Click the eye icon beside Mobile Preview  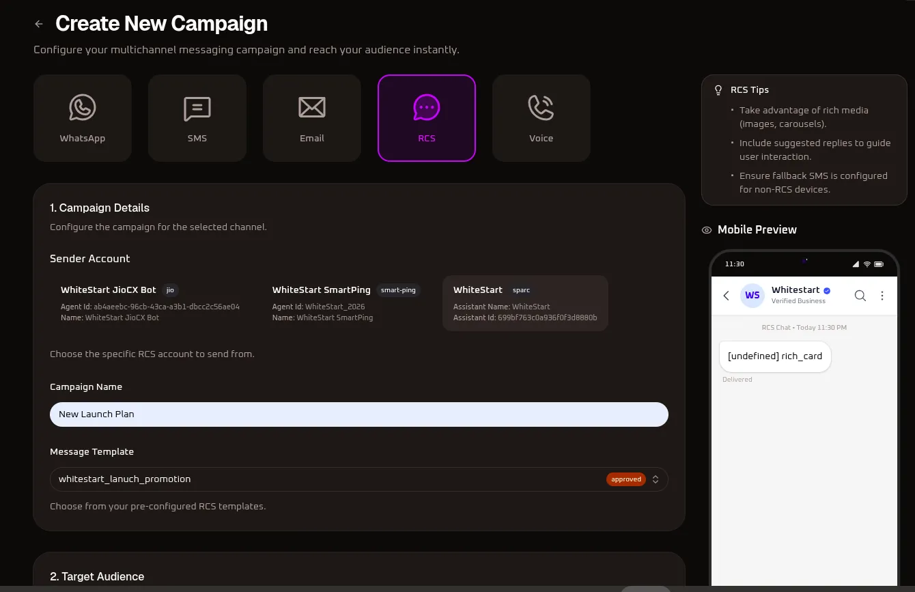coord(707,230)
